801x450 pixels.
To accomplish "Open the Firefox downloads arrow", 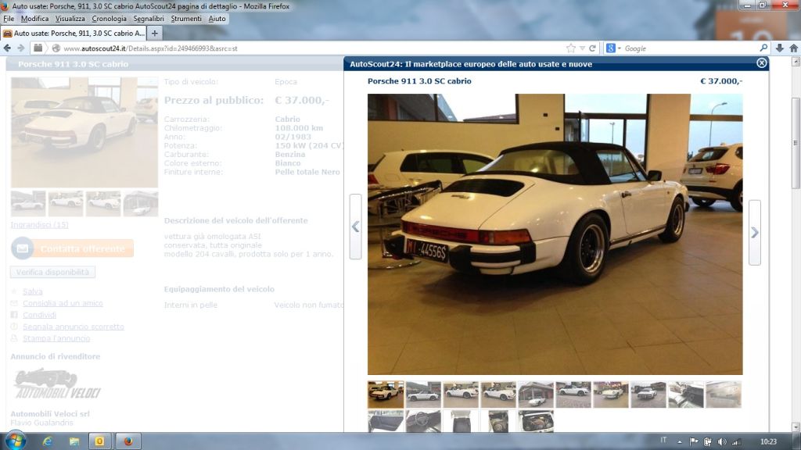I will click(780, 48).
